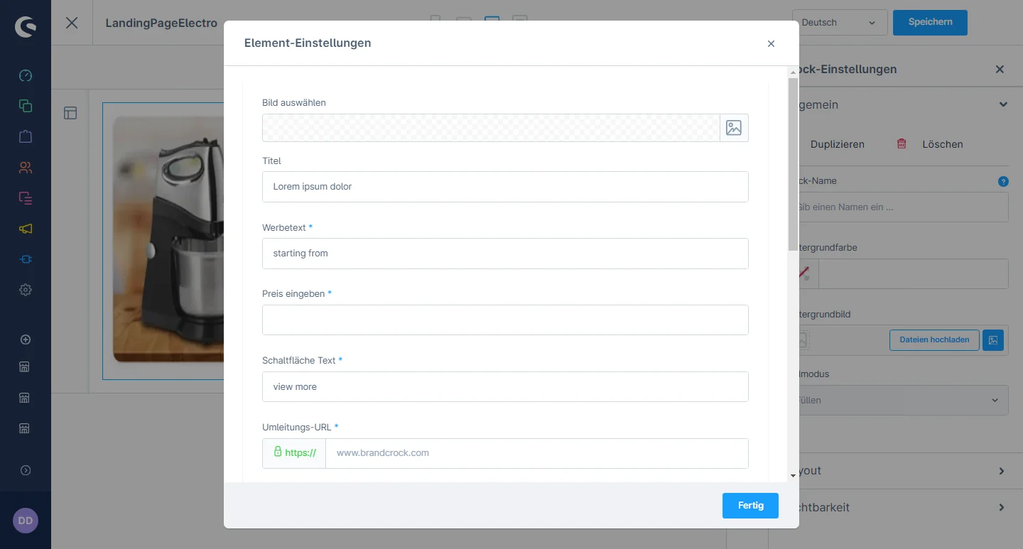Screen dimensions: 1023x549
Task: Click Dateien hochladen button
Action: 933,340
